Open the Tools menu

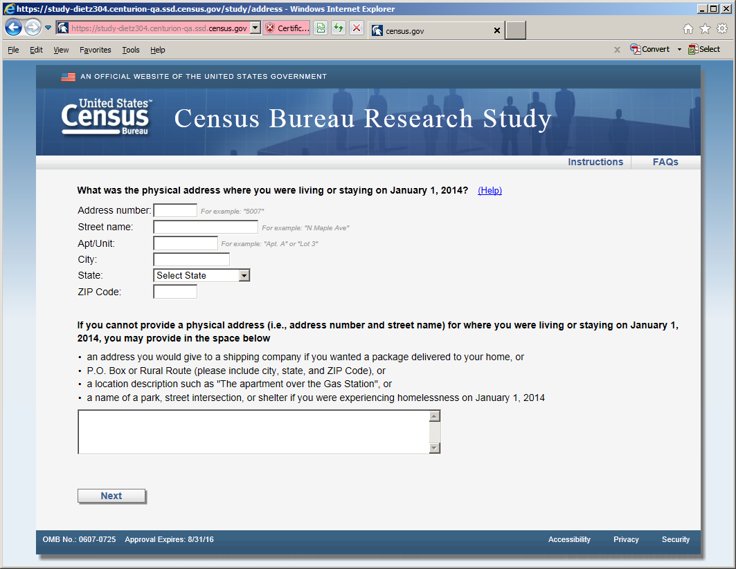pos(130,50)
